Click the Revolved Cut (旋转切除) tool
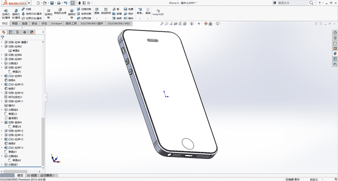This screenshot has width=338, height=181. click(71, 14)
